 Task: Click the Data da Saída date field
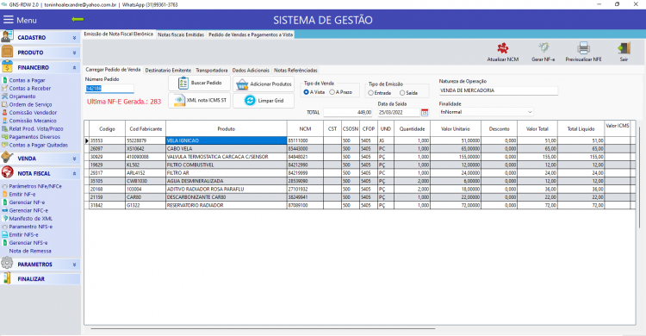pyautogui.click(x=399, y=112)
